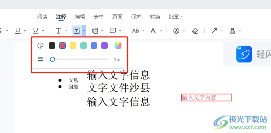
Task: Open the typewriter tool options dropdown
Action: pyautogui.click(x=66, y=31)
